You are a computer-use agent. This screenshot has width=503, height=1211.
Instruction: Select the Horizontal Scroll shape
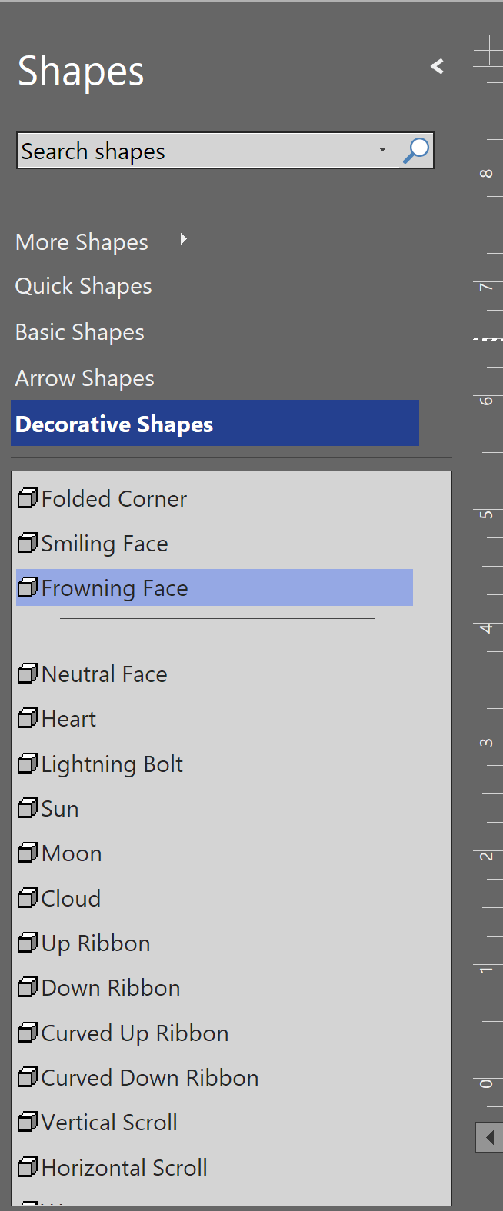pyautogui.click(x=124, y=1168)
